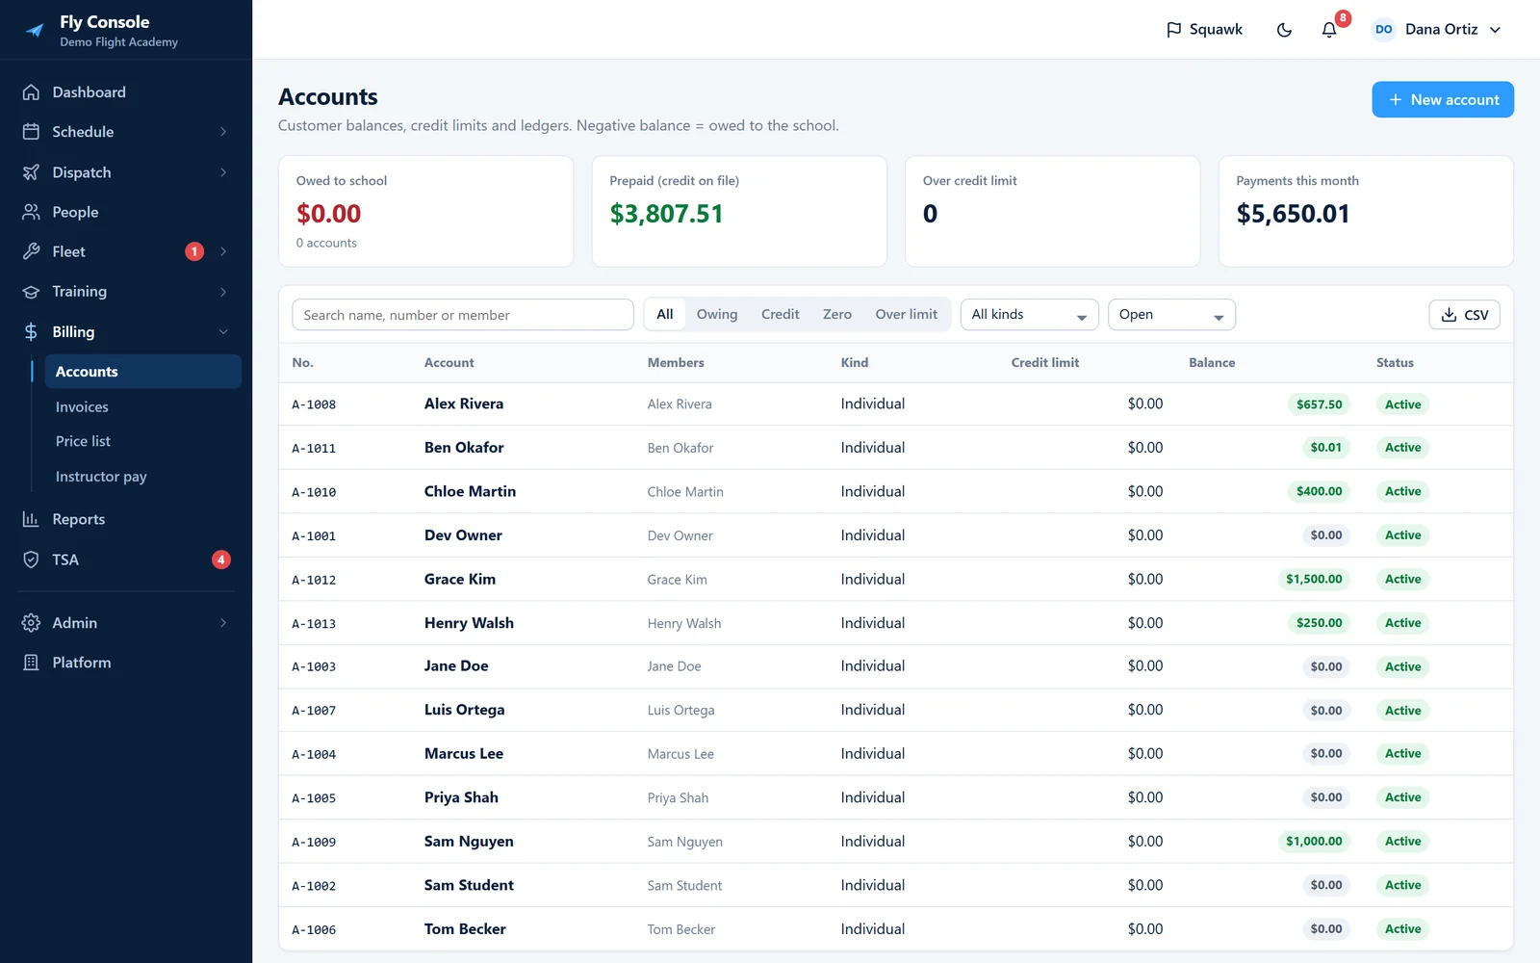
Task: Click the Fleet badge showing 1
Action: tap(194, 251)
